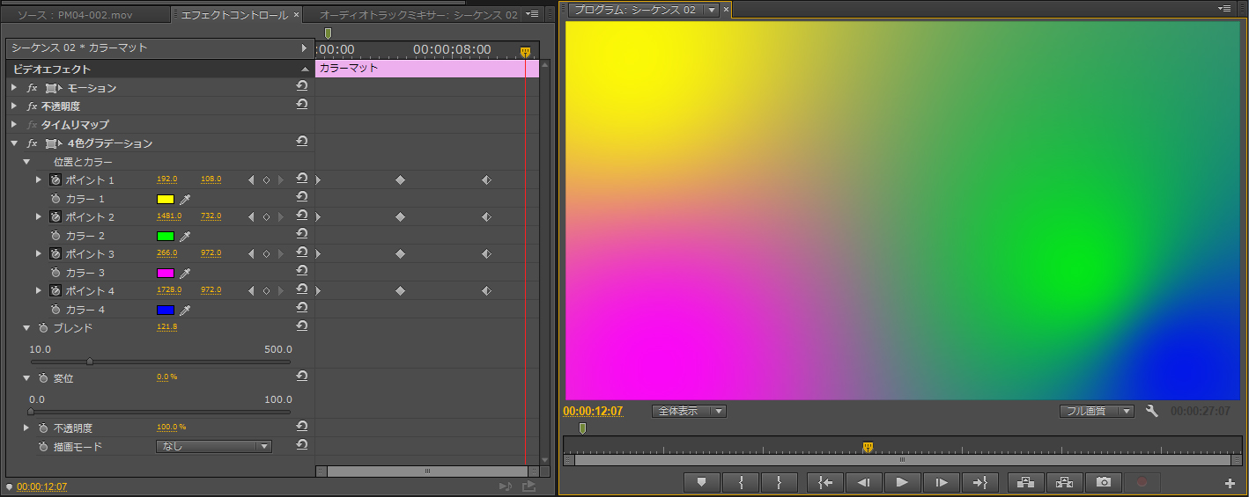This screenshot has height=497, width=1249.
Task: Open the 描画モード dropdown
Action: click(x=213, y=447)
